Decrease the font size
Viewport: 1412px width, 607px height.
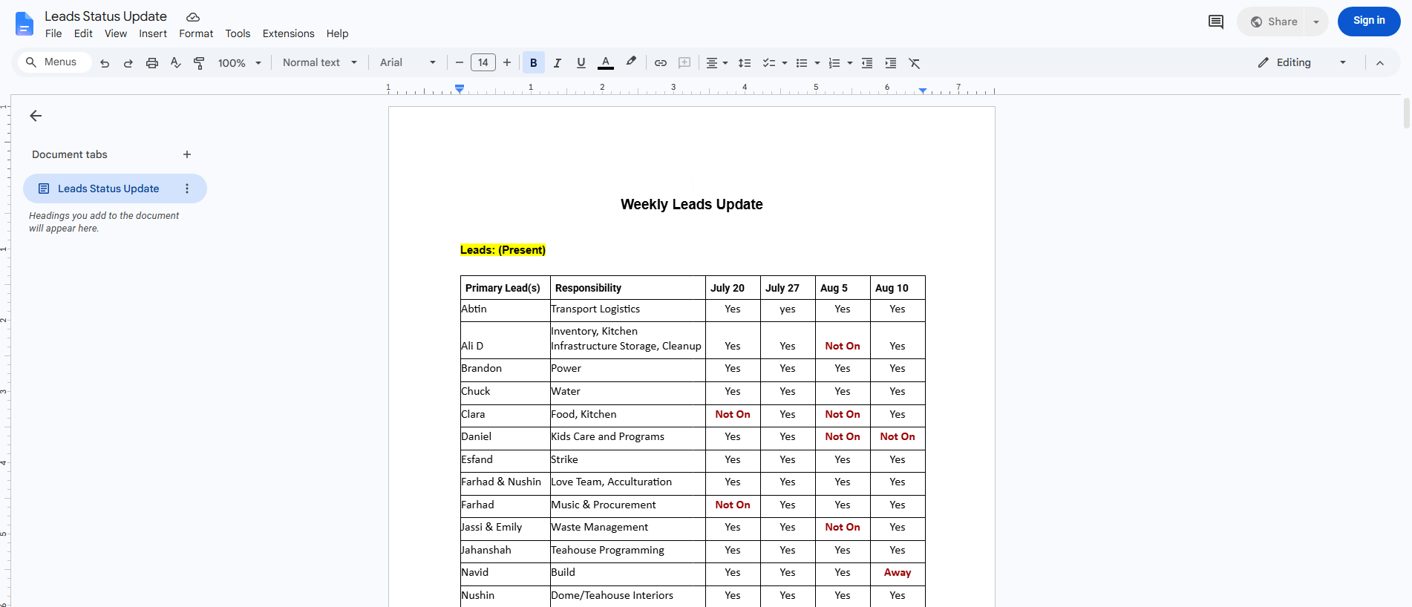[x=460, y=63]
